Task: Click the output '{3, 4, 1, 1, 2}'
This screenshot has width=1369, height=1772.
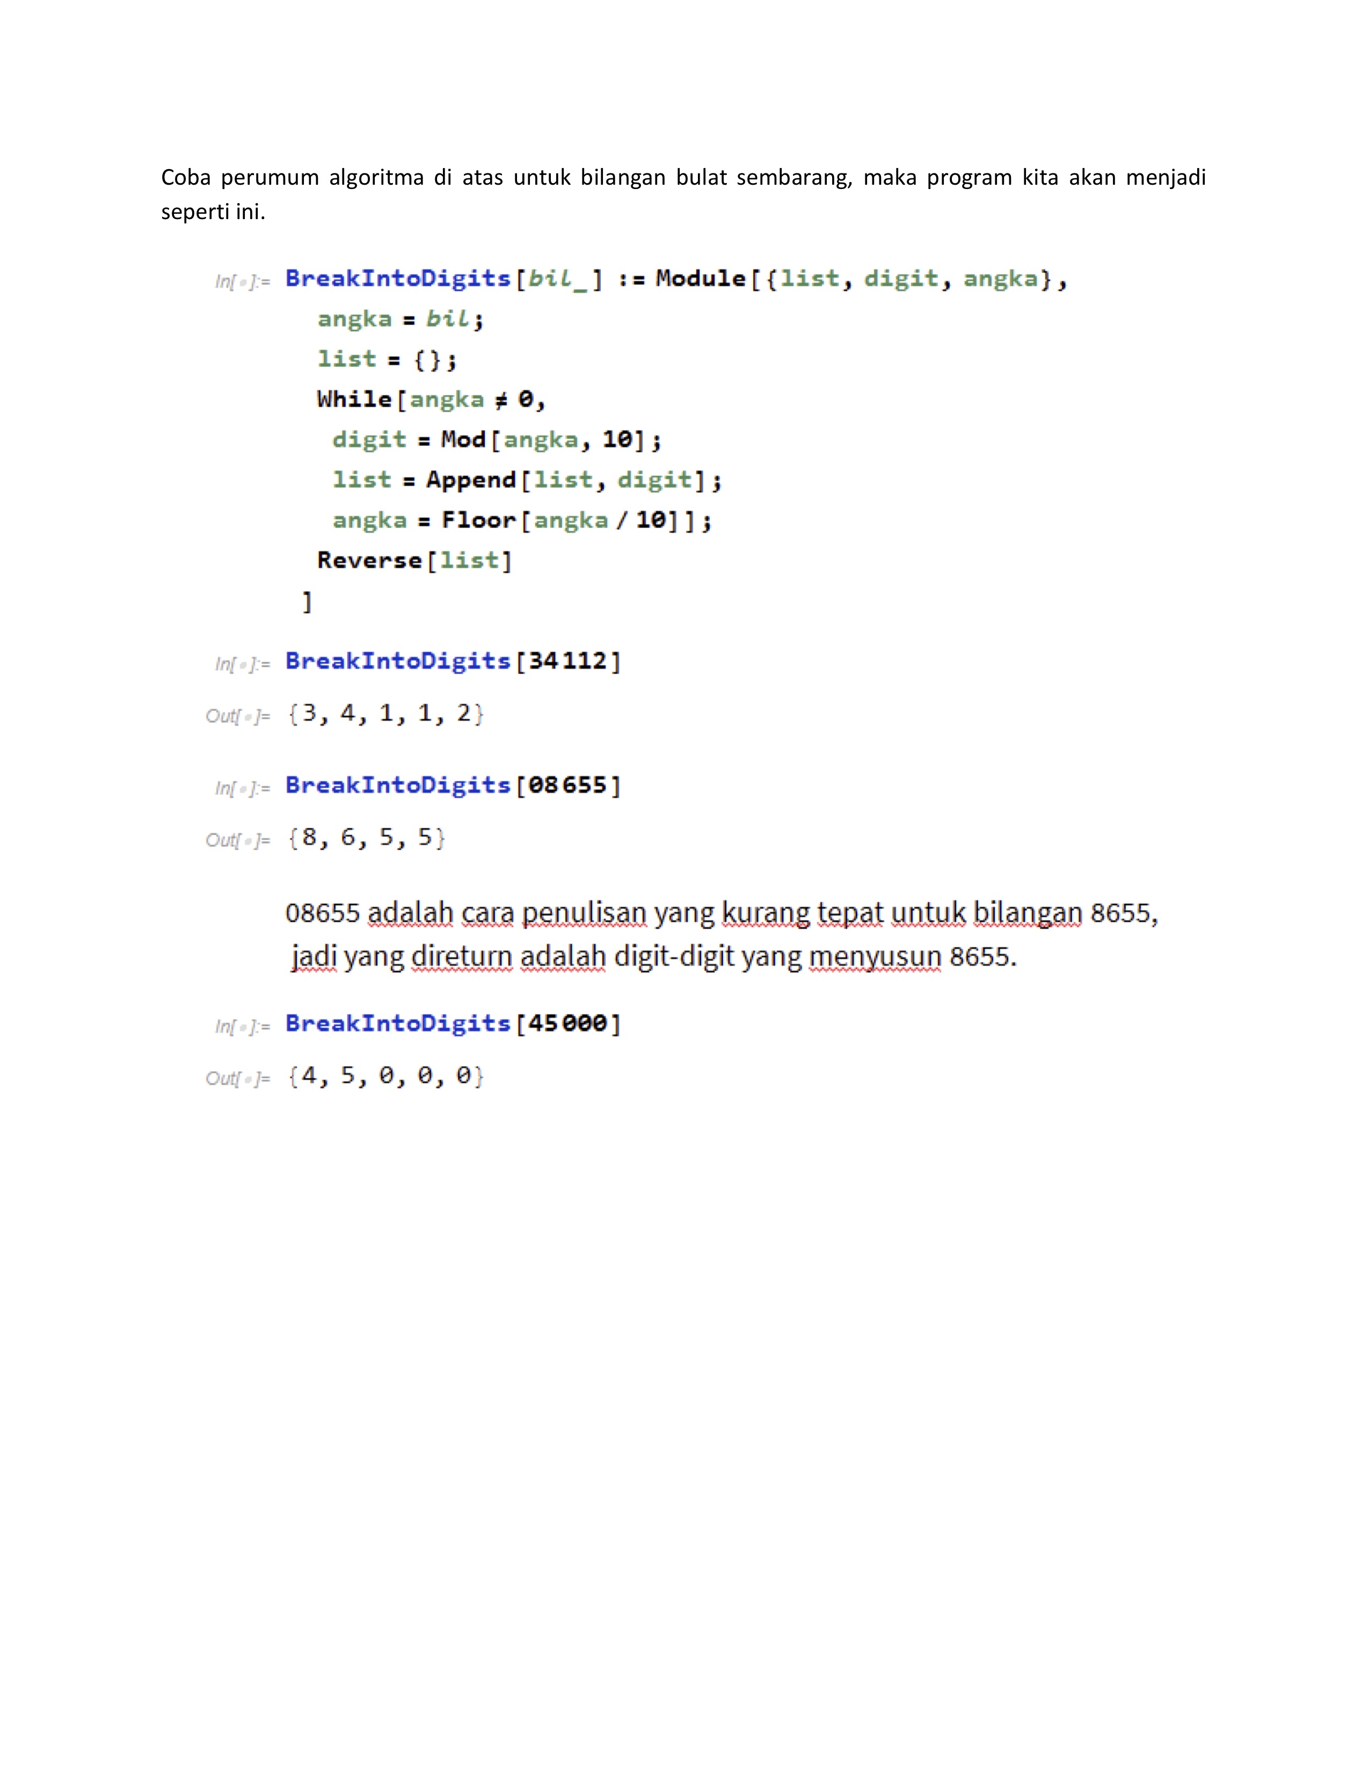Action: click(386, 714)
